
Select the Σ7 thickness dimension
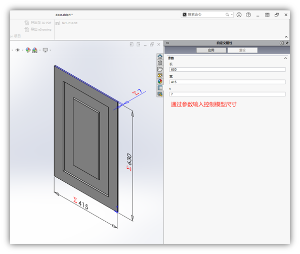point(137,92)
